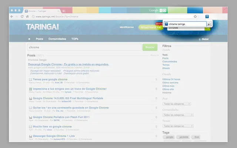
Task: Click the Taringa extension icon in toolbar
Action: (x=207, y=16)
